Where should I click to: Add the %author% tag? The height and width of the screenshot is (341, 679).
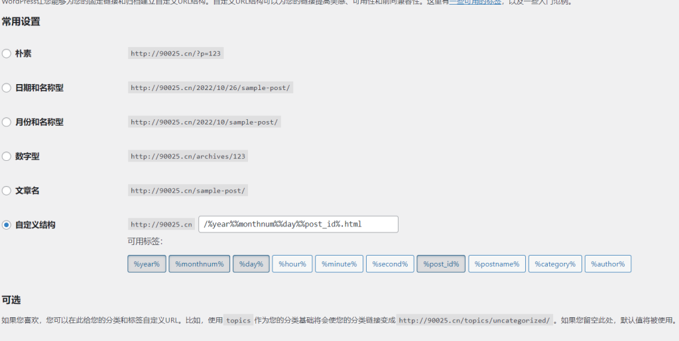[608, 264]
